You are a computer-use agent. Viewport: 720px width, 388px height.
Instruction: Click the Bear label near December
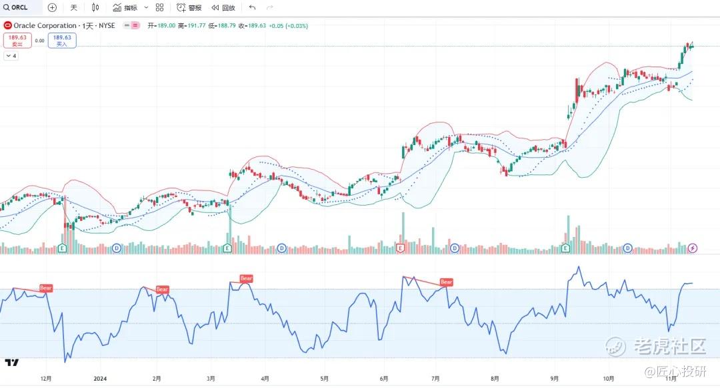[46, 288]
